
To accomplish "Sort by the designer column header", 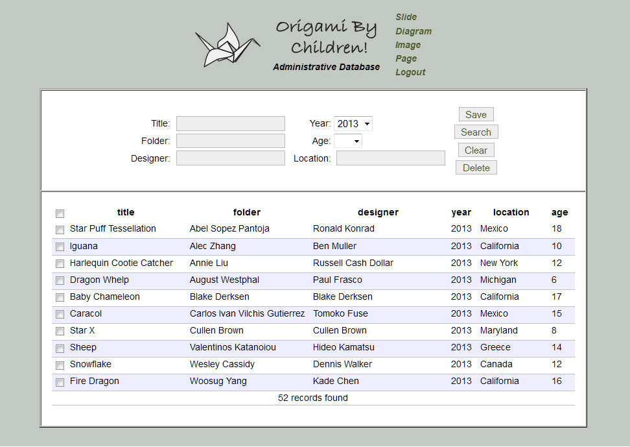I will click(x=378, y=212).
